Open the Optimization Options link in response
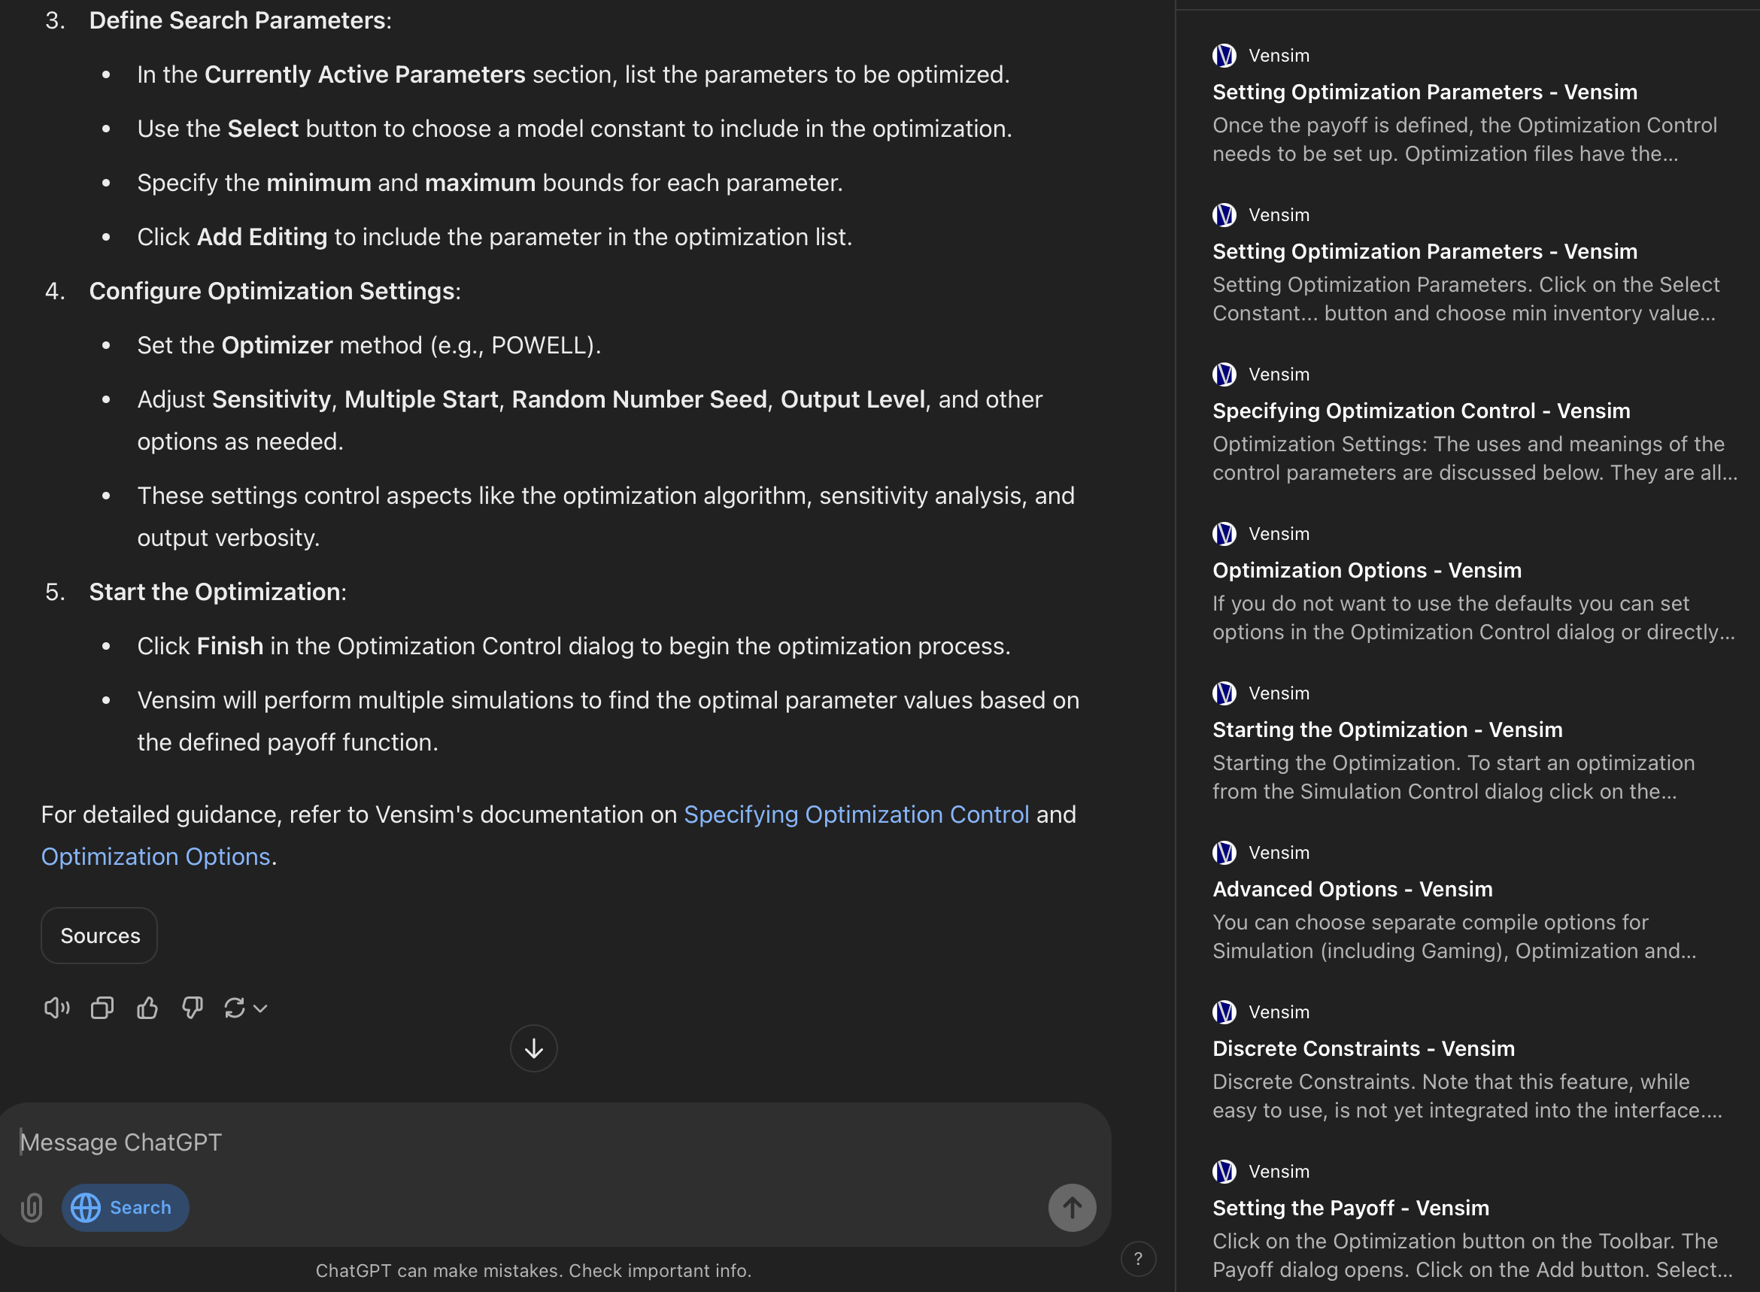 (x=156, y=857)
